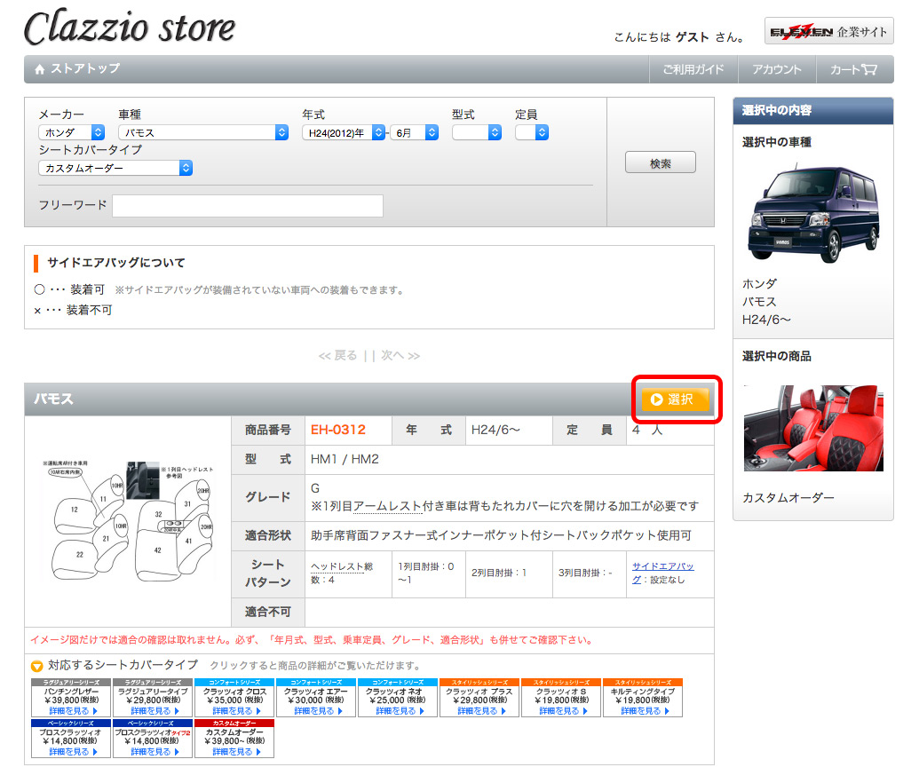Click the orange 選択 button
This screenshot has width=919, height=783.
point(676,399)
